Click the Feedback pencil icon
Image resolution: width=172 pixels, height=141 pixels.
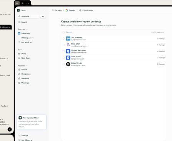pos(19,78)
